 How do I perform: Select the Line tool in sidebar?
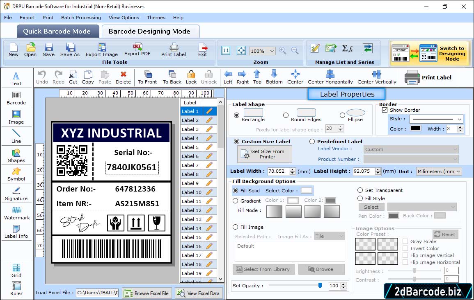pyautogui.click(x=16, y=136)
